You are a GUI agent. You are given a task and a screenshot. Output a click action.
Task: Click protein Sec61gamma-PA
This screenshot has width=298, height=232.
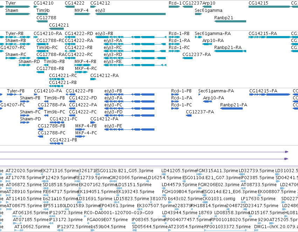click(x=199, y=94)
